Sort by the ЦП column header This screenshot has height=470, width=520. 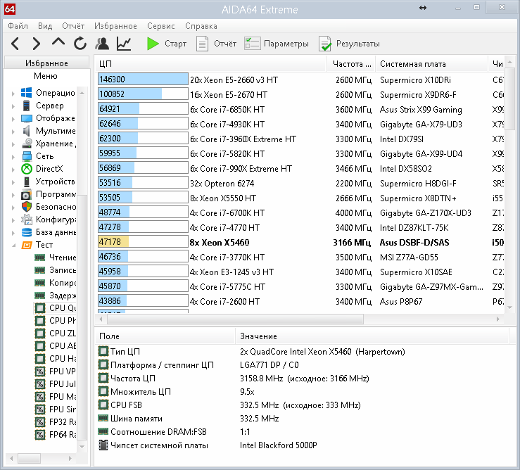point(211,64)
